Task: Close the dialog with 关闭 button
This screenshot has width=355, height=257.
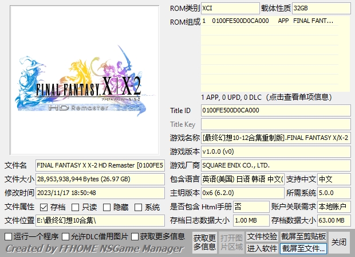Action: 339,243
